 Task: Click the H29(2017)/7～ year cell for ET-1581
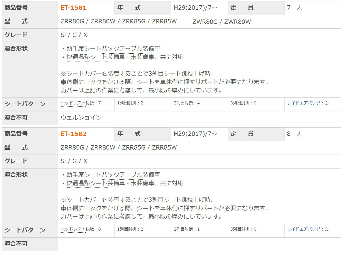[195, 8]
